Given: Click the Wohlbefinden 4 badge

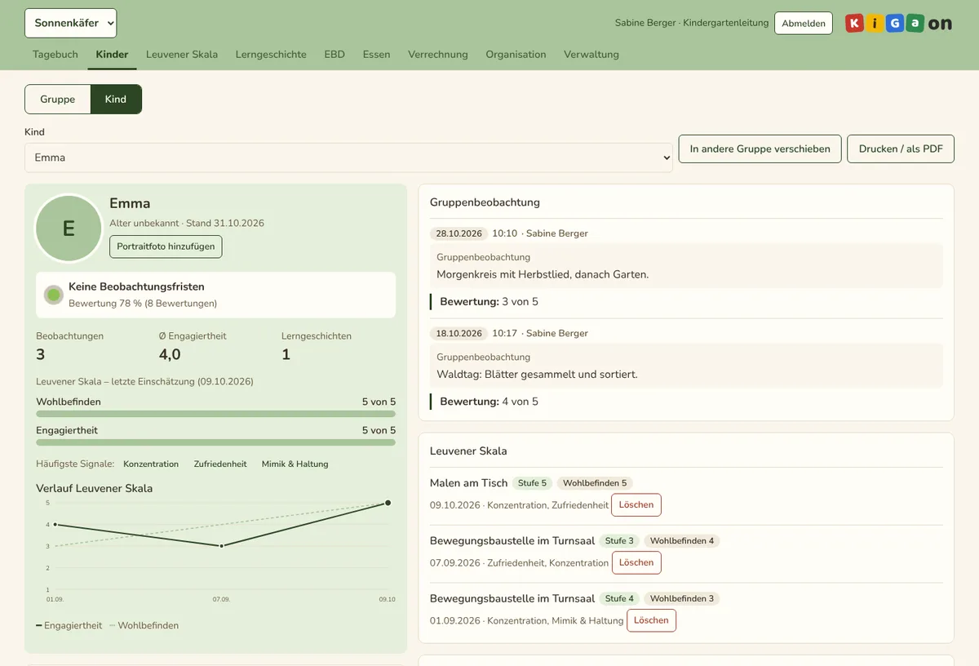Looking at the screenshot, I should (682, 541).
